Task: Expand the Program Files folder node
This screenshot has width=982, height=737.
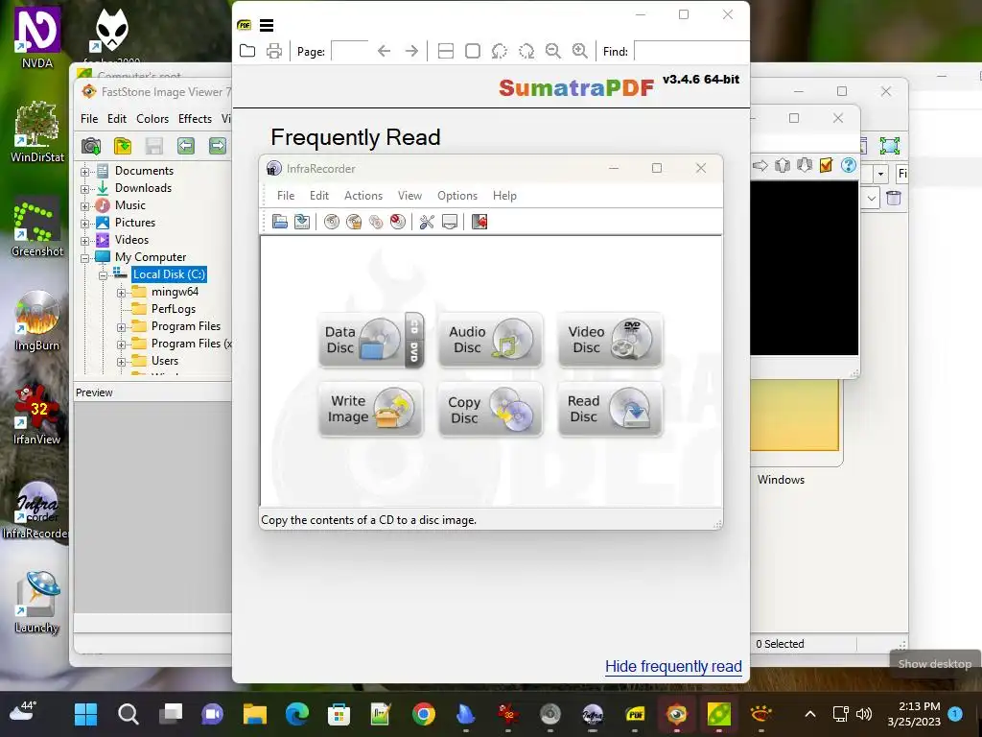Action: (121, 327)
